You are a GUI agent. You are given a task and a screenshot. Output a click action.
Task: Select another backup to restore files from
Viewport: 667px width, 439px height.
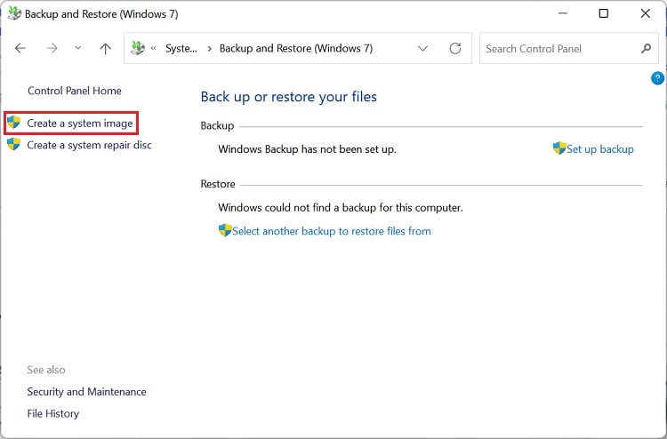click(332, 231)
